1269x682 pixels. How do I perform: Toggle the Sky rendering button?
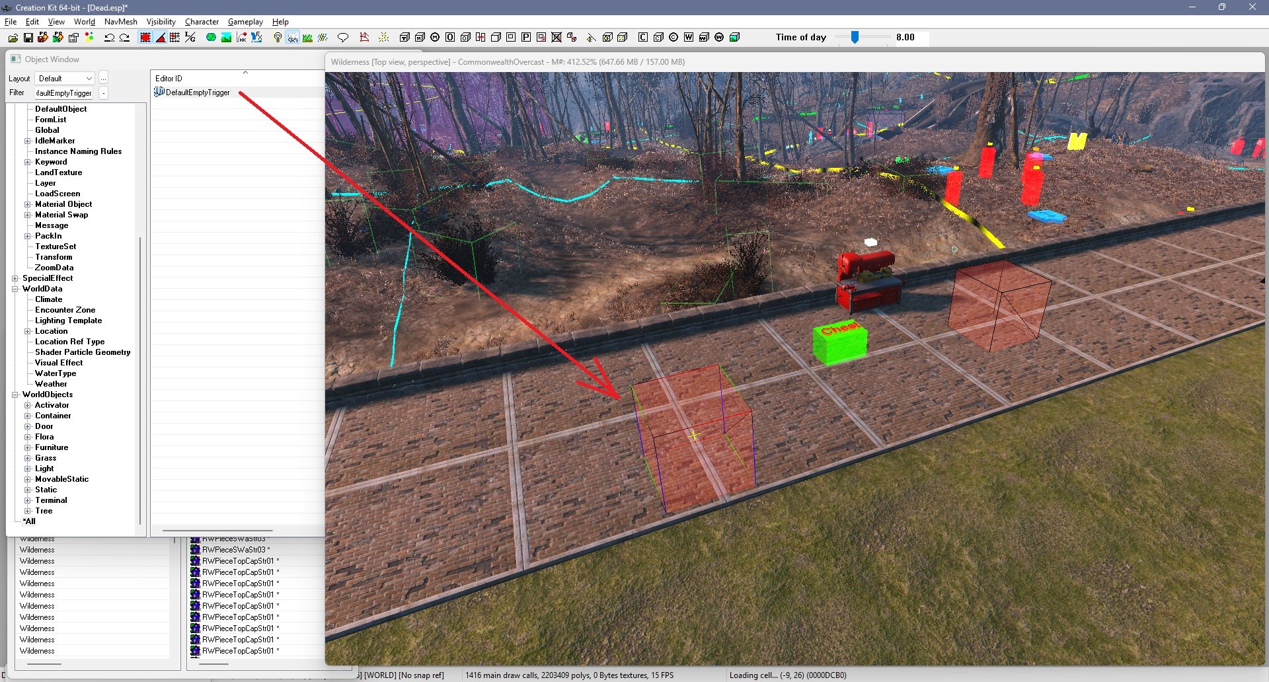coord(293,38)
